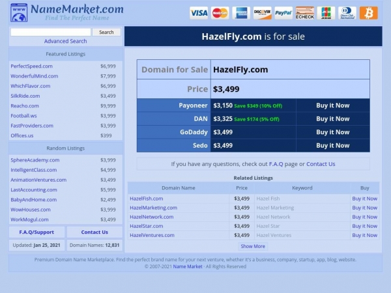Click the American Express payment icon
Image resolution: width=391 pixels, height=293 pixels.
click(x=241, y=13)
